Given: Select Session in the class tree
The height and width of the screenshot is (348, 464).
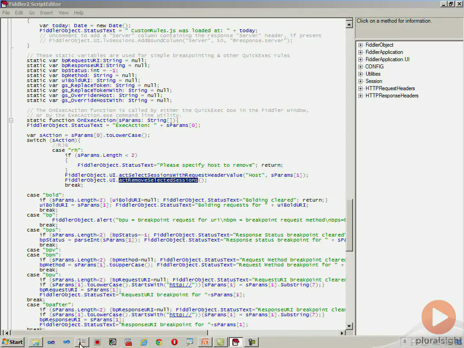Looking at the screenshot, I should click(374, 81).
